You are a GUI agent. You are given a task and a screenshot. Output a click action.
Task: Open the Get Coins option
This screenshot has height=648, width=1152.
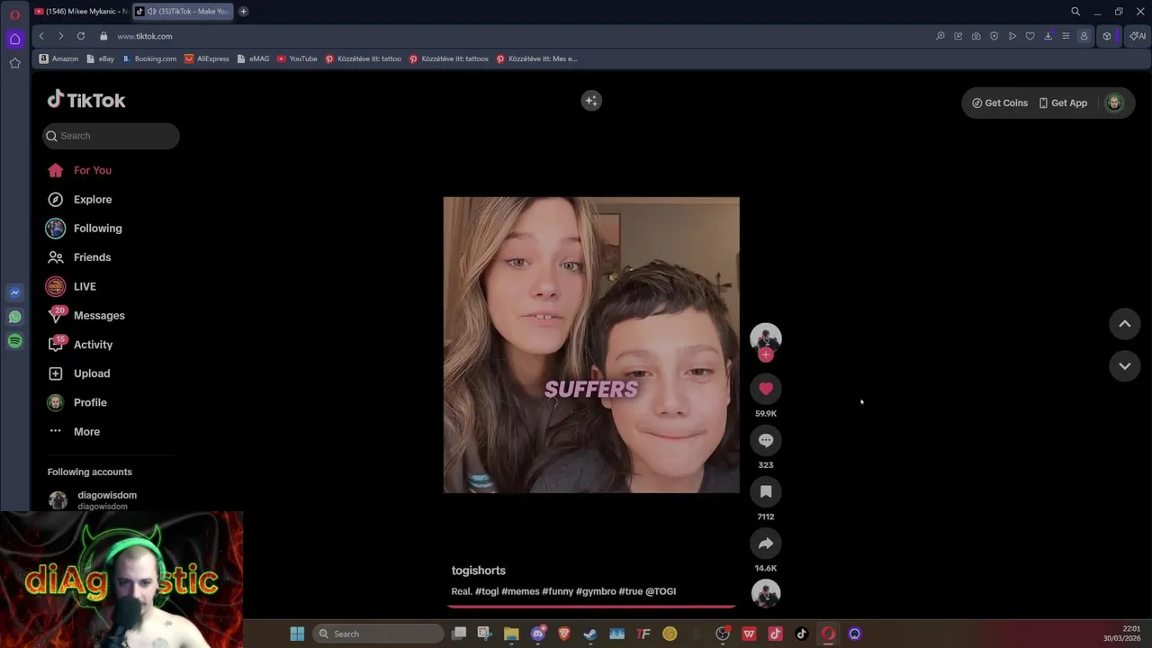point(1000,103)
